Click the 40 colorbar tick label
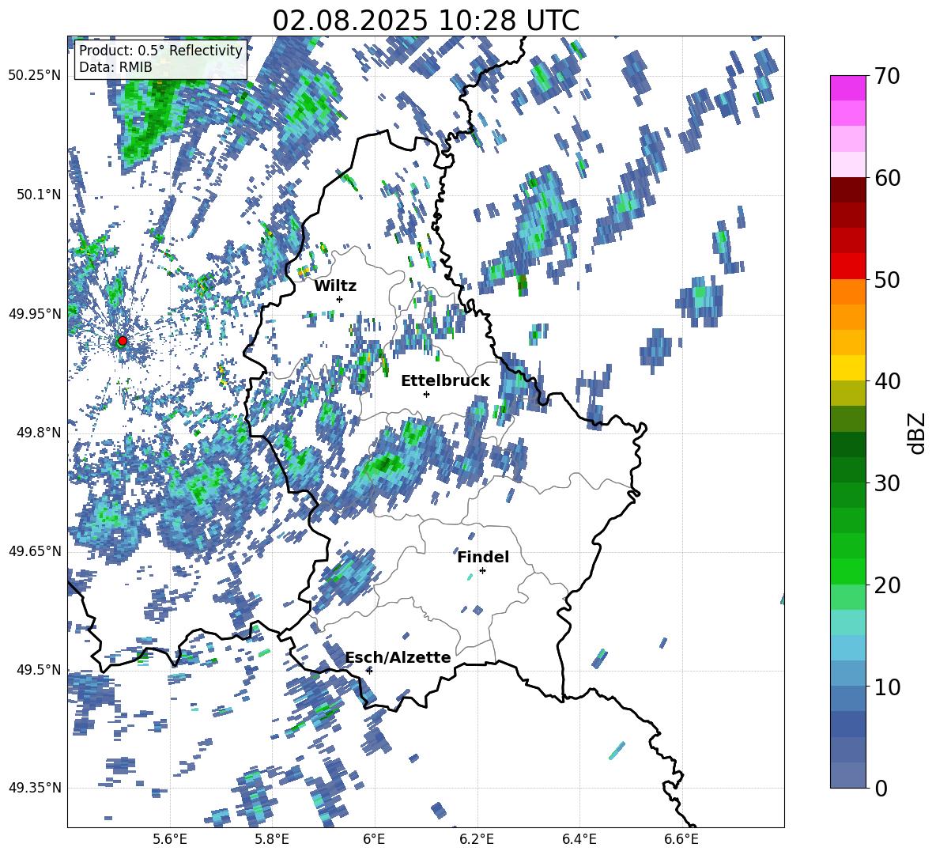The image size is (936, 855). [887, 381]
